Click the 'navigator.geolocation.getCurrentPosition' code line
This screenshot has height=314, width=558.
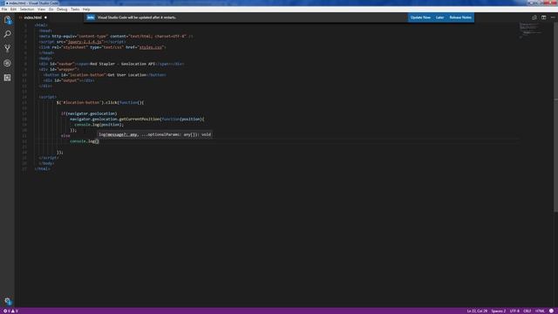click(137, 119)
